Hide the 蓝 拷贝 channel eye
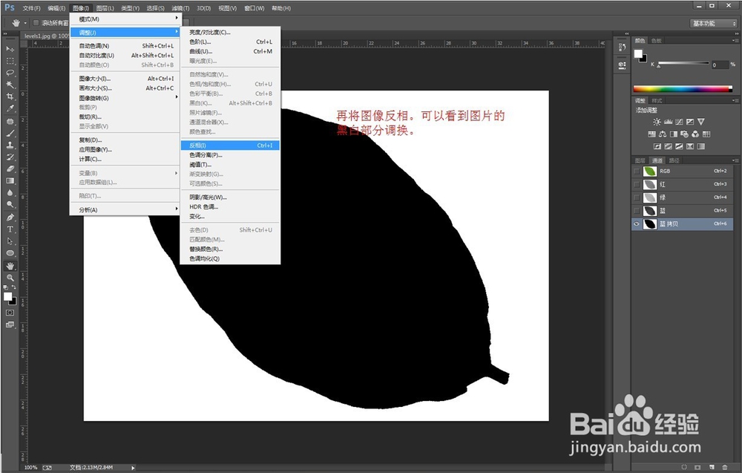Viewport: 742px width, 473px height. [637, 224]
